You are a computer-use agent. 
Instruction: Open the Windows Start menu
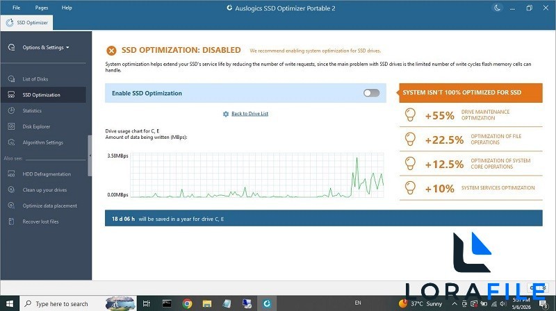point(10,303)
